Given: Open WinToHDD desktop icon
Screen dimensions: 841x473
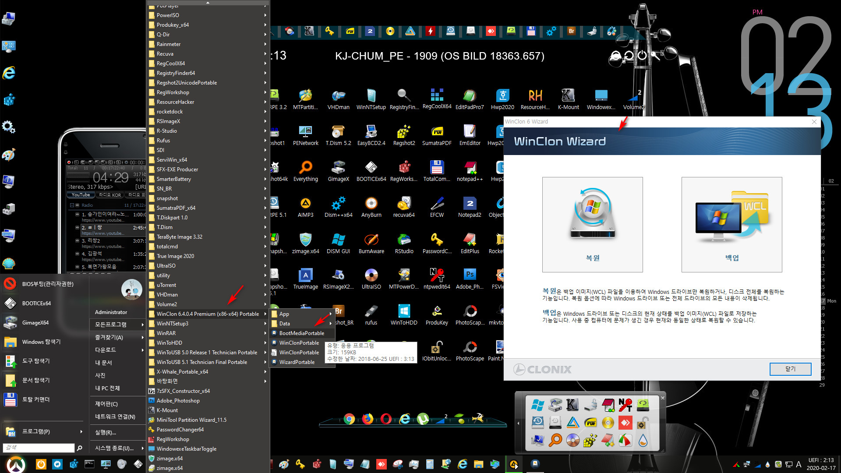Looking at the screenshot, I should click(404, 315).
